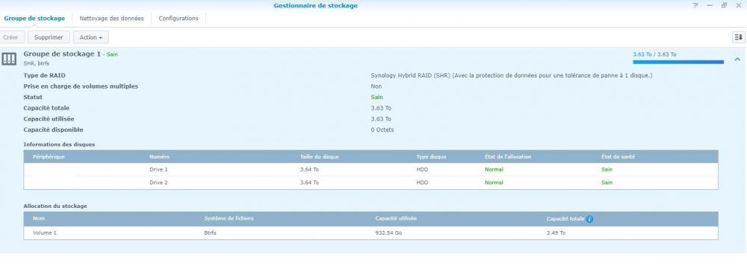
Task: Open the help question mark icon
Action: tap(695, 6)
